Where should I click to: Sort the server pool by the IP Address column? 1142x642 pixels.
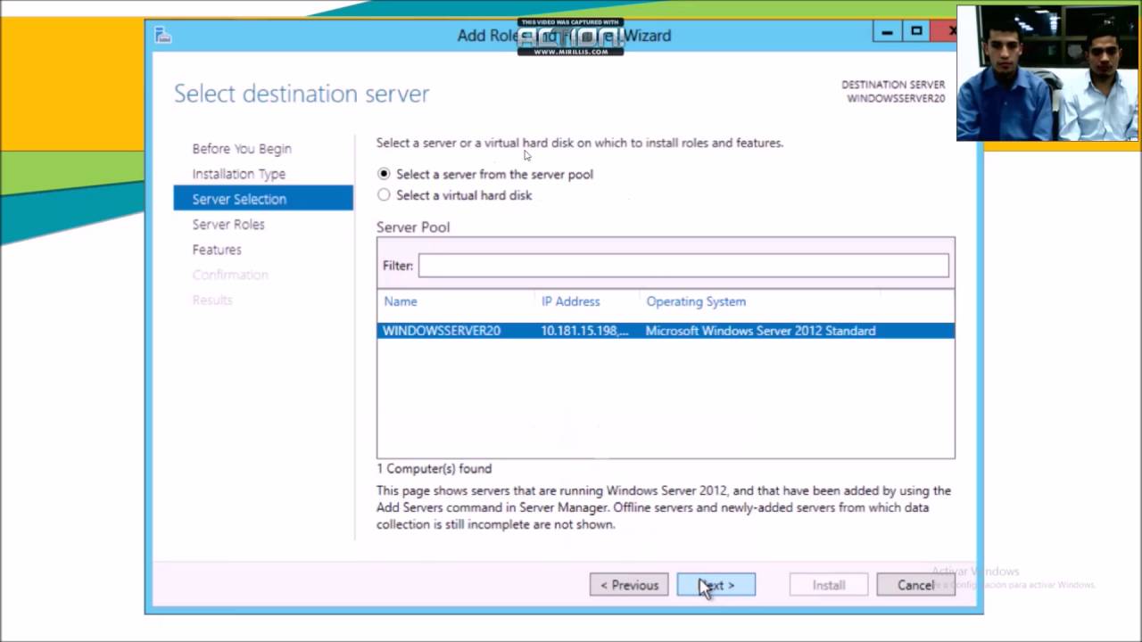[571, 301]
